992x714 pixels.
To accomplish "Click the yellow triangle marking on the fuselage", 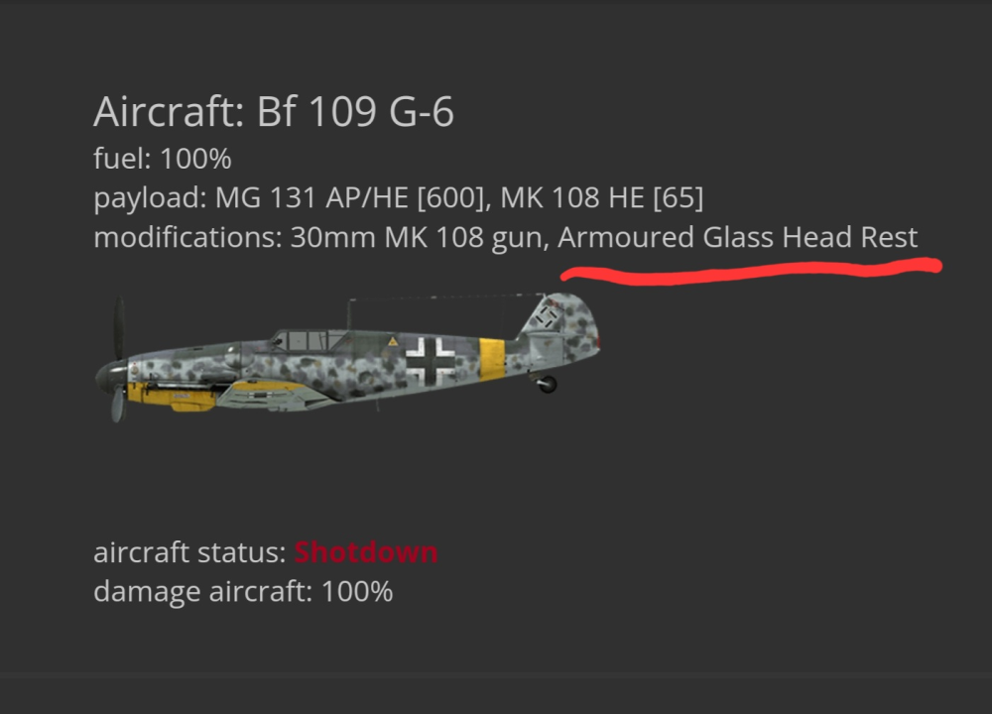I will (393, 341).
